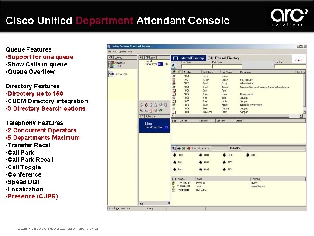314x236 pixels.
Task: Click the Last Name column header
Action: pyautogui.click(x=211, y=72)
